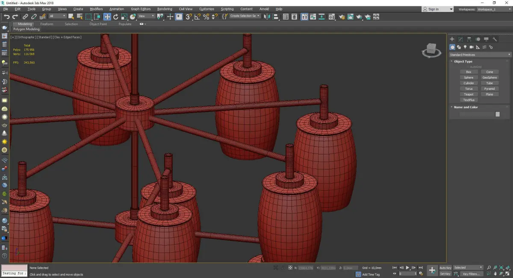
Task: Click the Align tool icon
Action: point(276,17)
